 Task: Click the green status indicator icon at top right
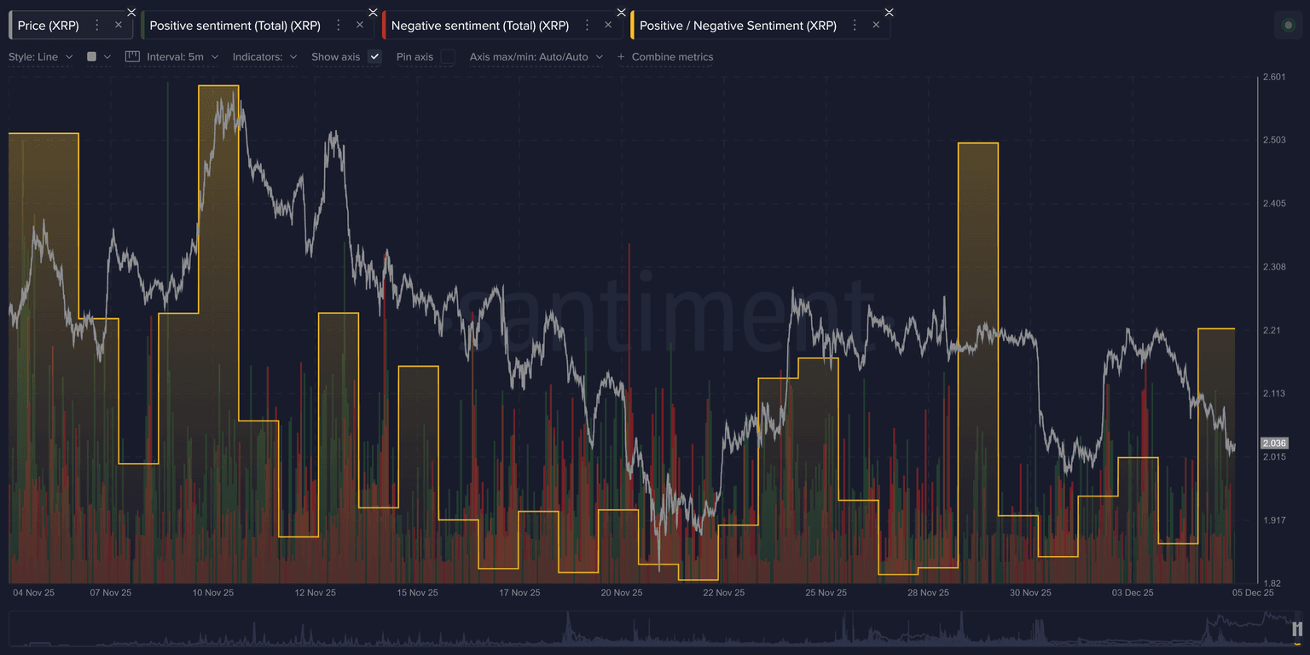pos(1288,26)
